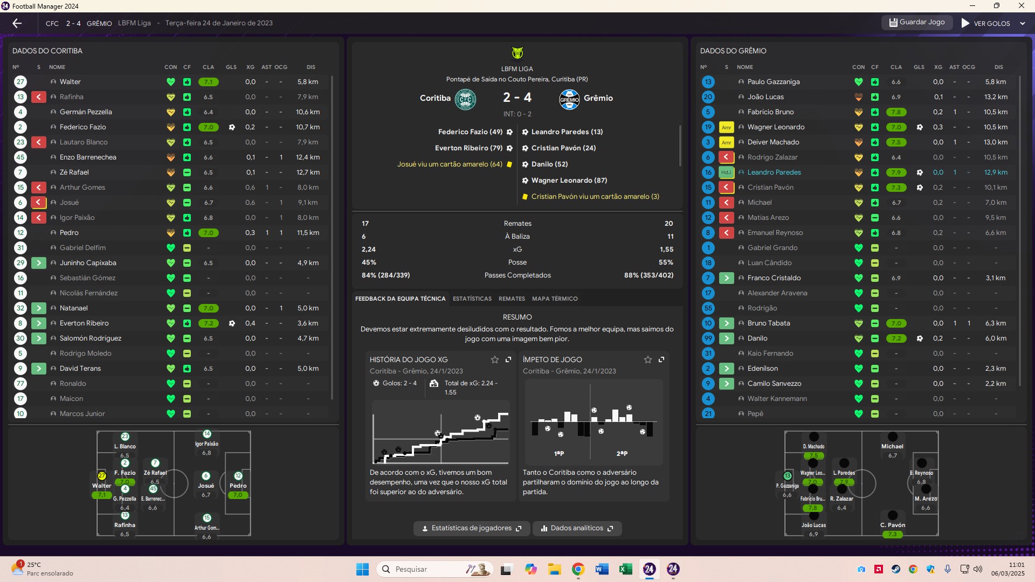Click Deiver Machado's Amr yellow card badge

(726, 142)
